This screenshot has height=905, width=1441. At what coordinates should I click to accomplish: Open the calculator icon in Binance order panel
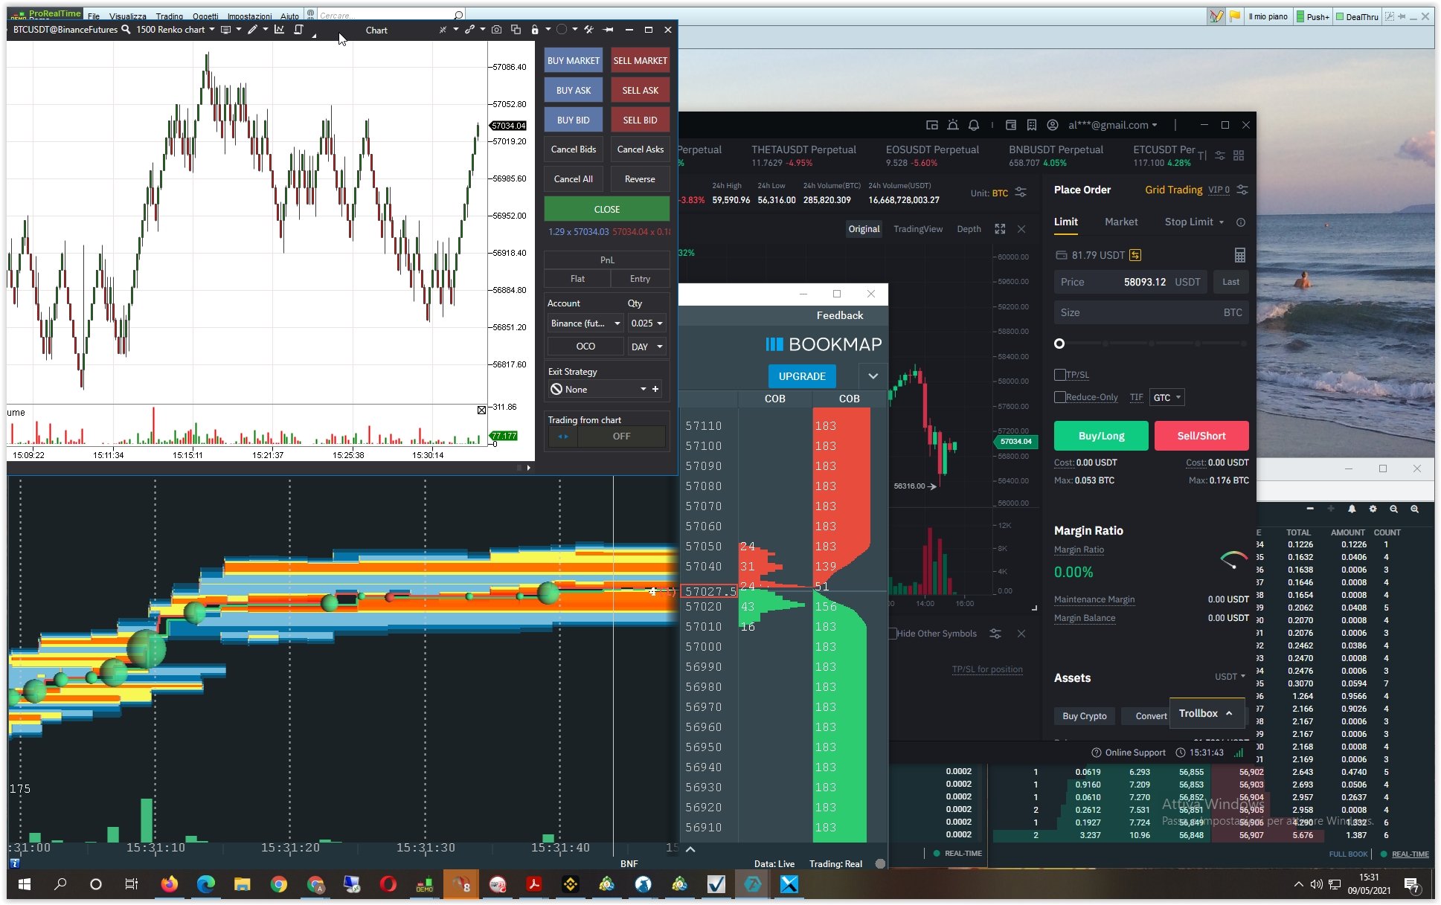click(x=1240, y=255)
